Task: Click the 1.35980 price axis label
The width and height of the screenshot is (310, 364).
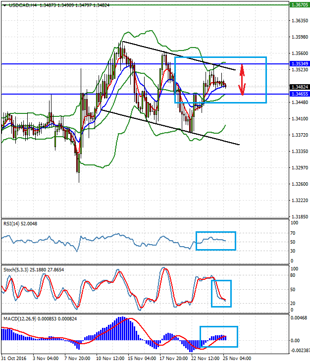Action: pyautogui.click(x=300, y=37)
